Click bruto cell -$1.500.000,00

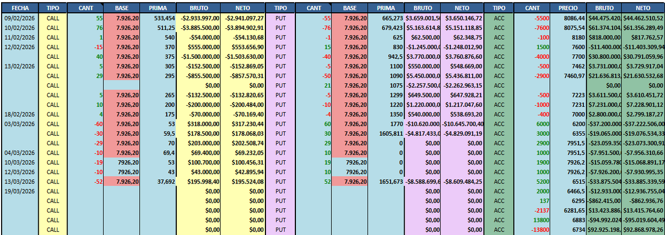point(198,57)
